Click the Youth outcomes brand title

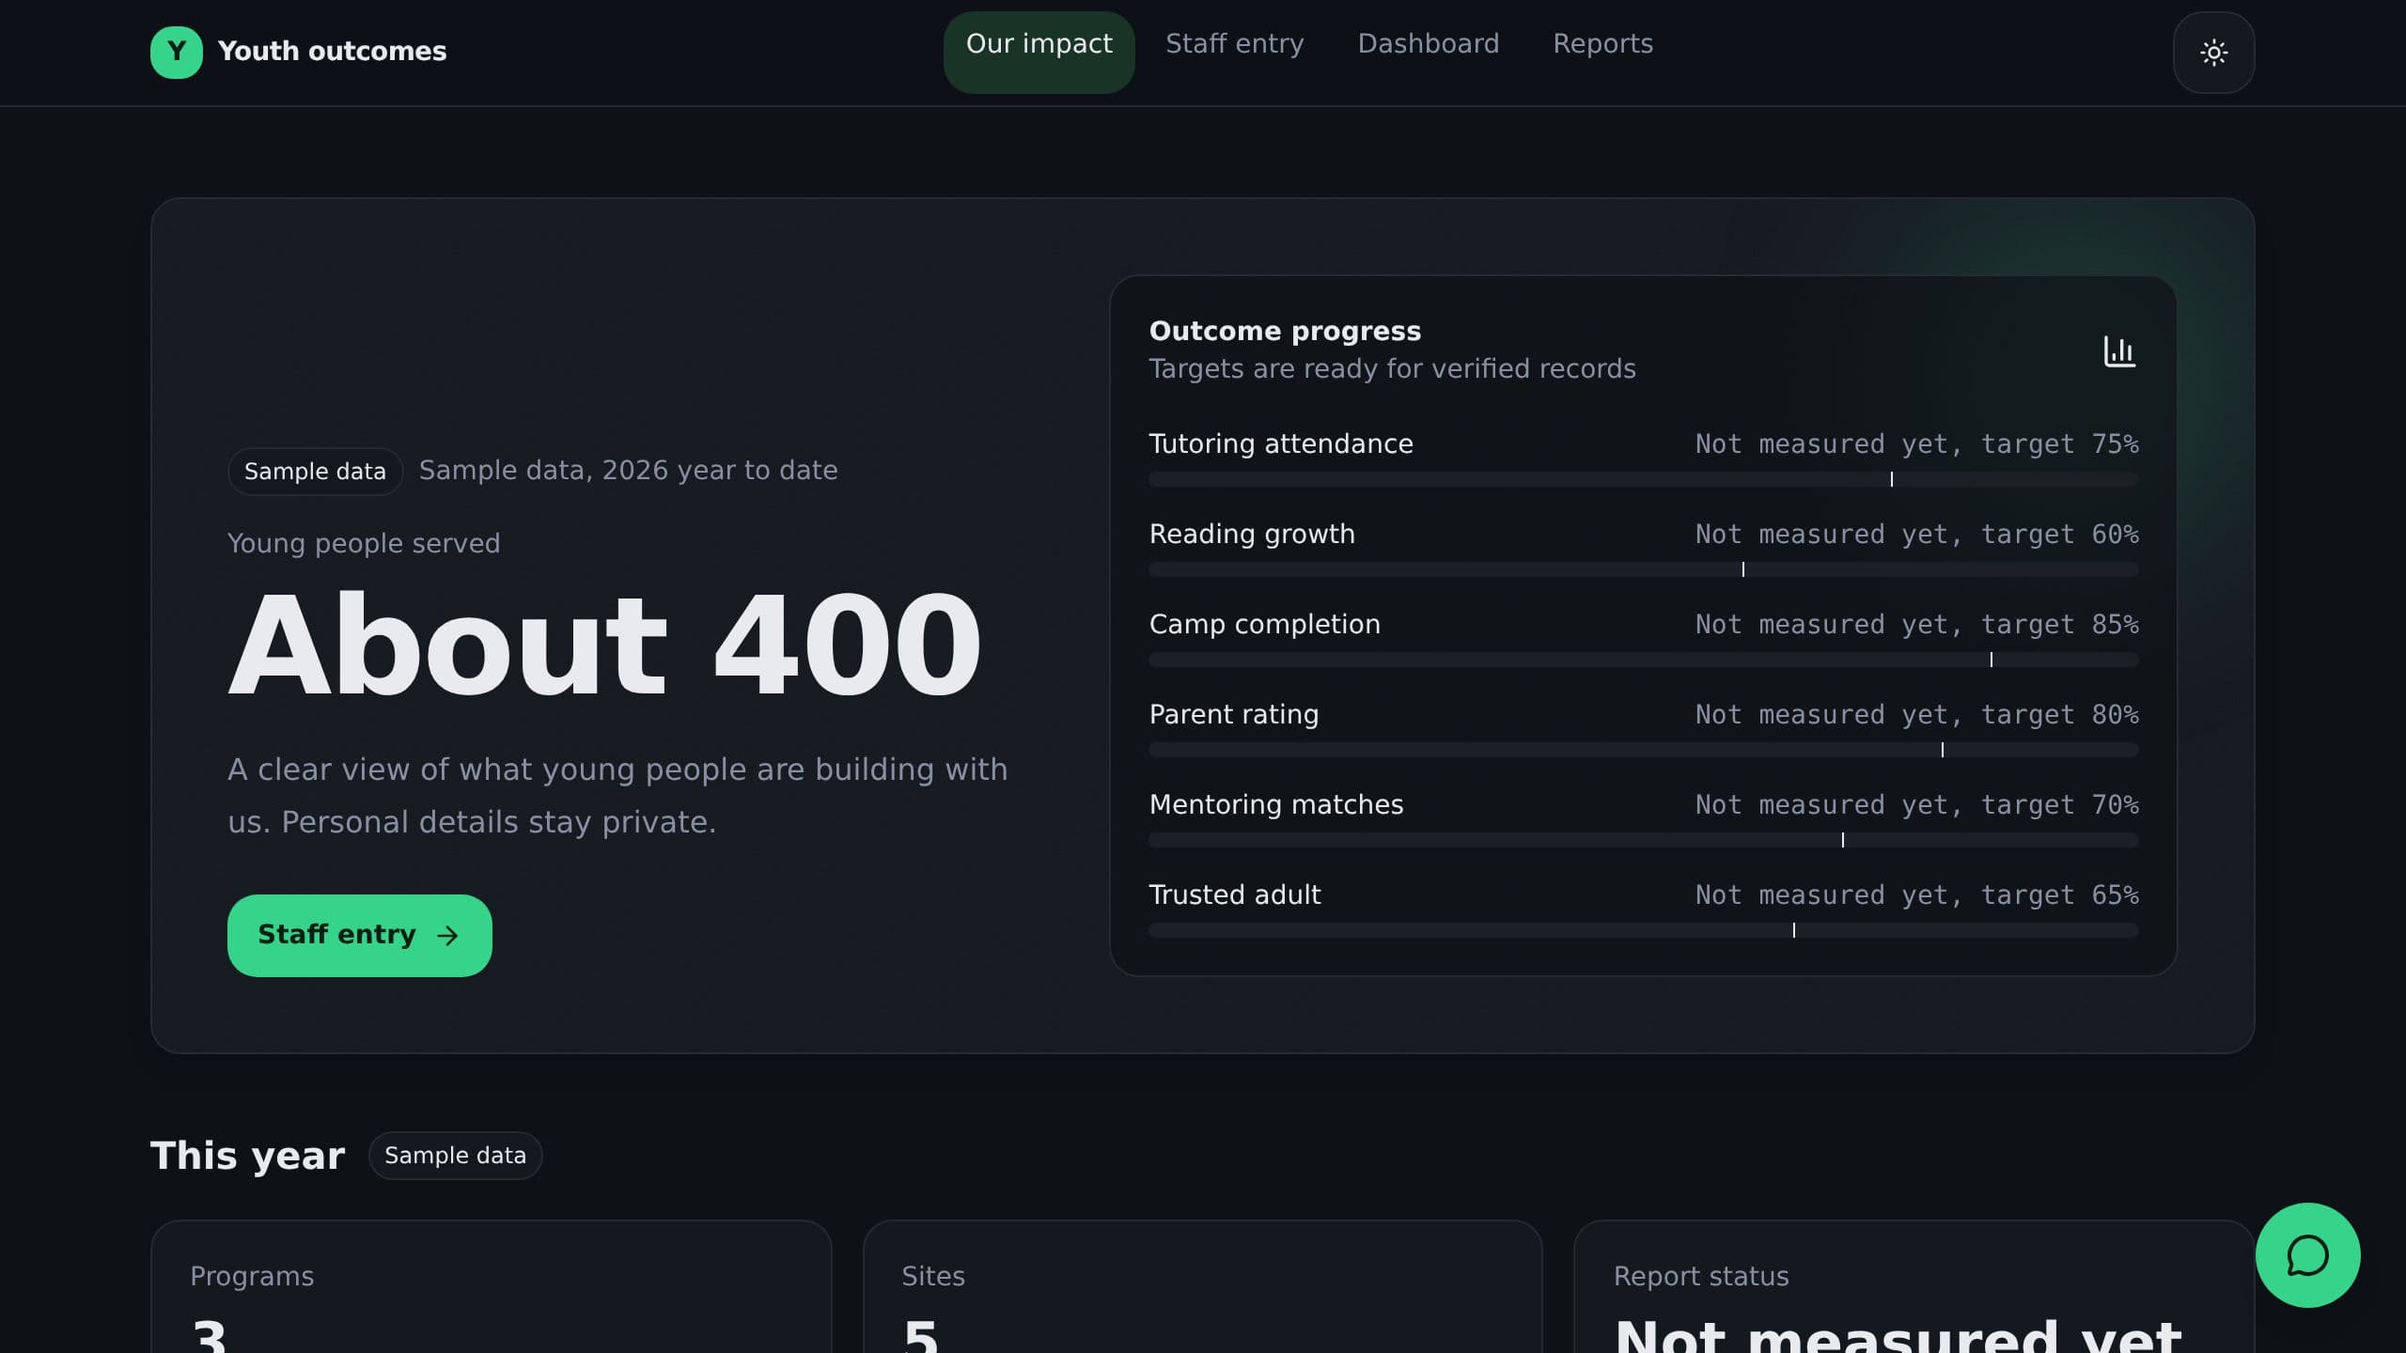tap(332, 52)
